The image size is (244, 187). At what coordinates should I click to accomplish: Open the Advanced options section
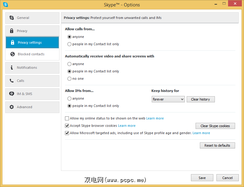[32, 107]
